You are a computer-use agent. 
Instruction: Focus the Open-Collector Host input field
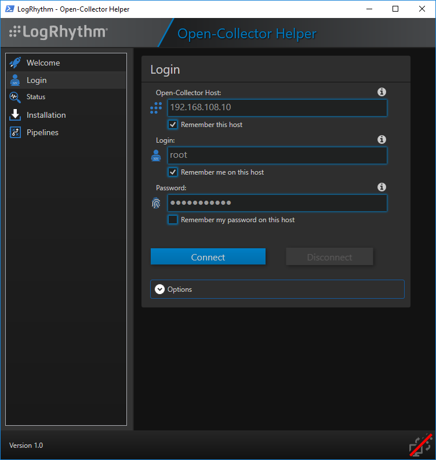coord(277,108)
